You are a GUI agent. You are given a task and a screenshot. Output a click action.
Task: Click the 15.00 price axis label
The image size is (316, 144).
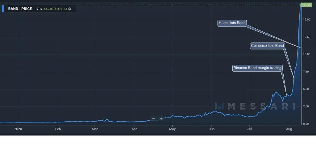(306, 19)
